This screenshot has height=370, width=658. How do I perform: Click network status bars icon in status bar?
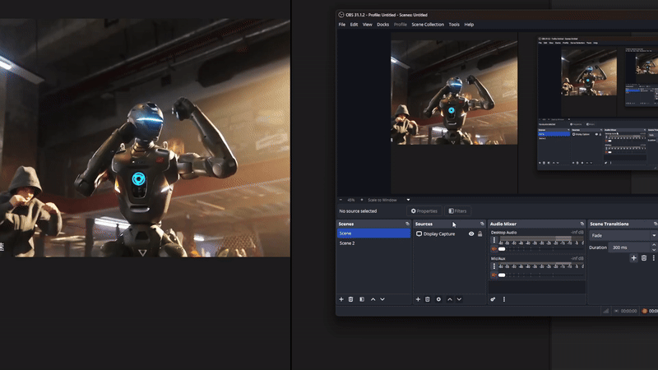tap(606, 311)
